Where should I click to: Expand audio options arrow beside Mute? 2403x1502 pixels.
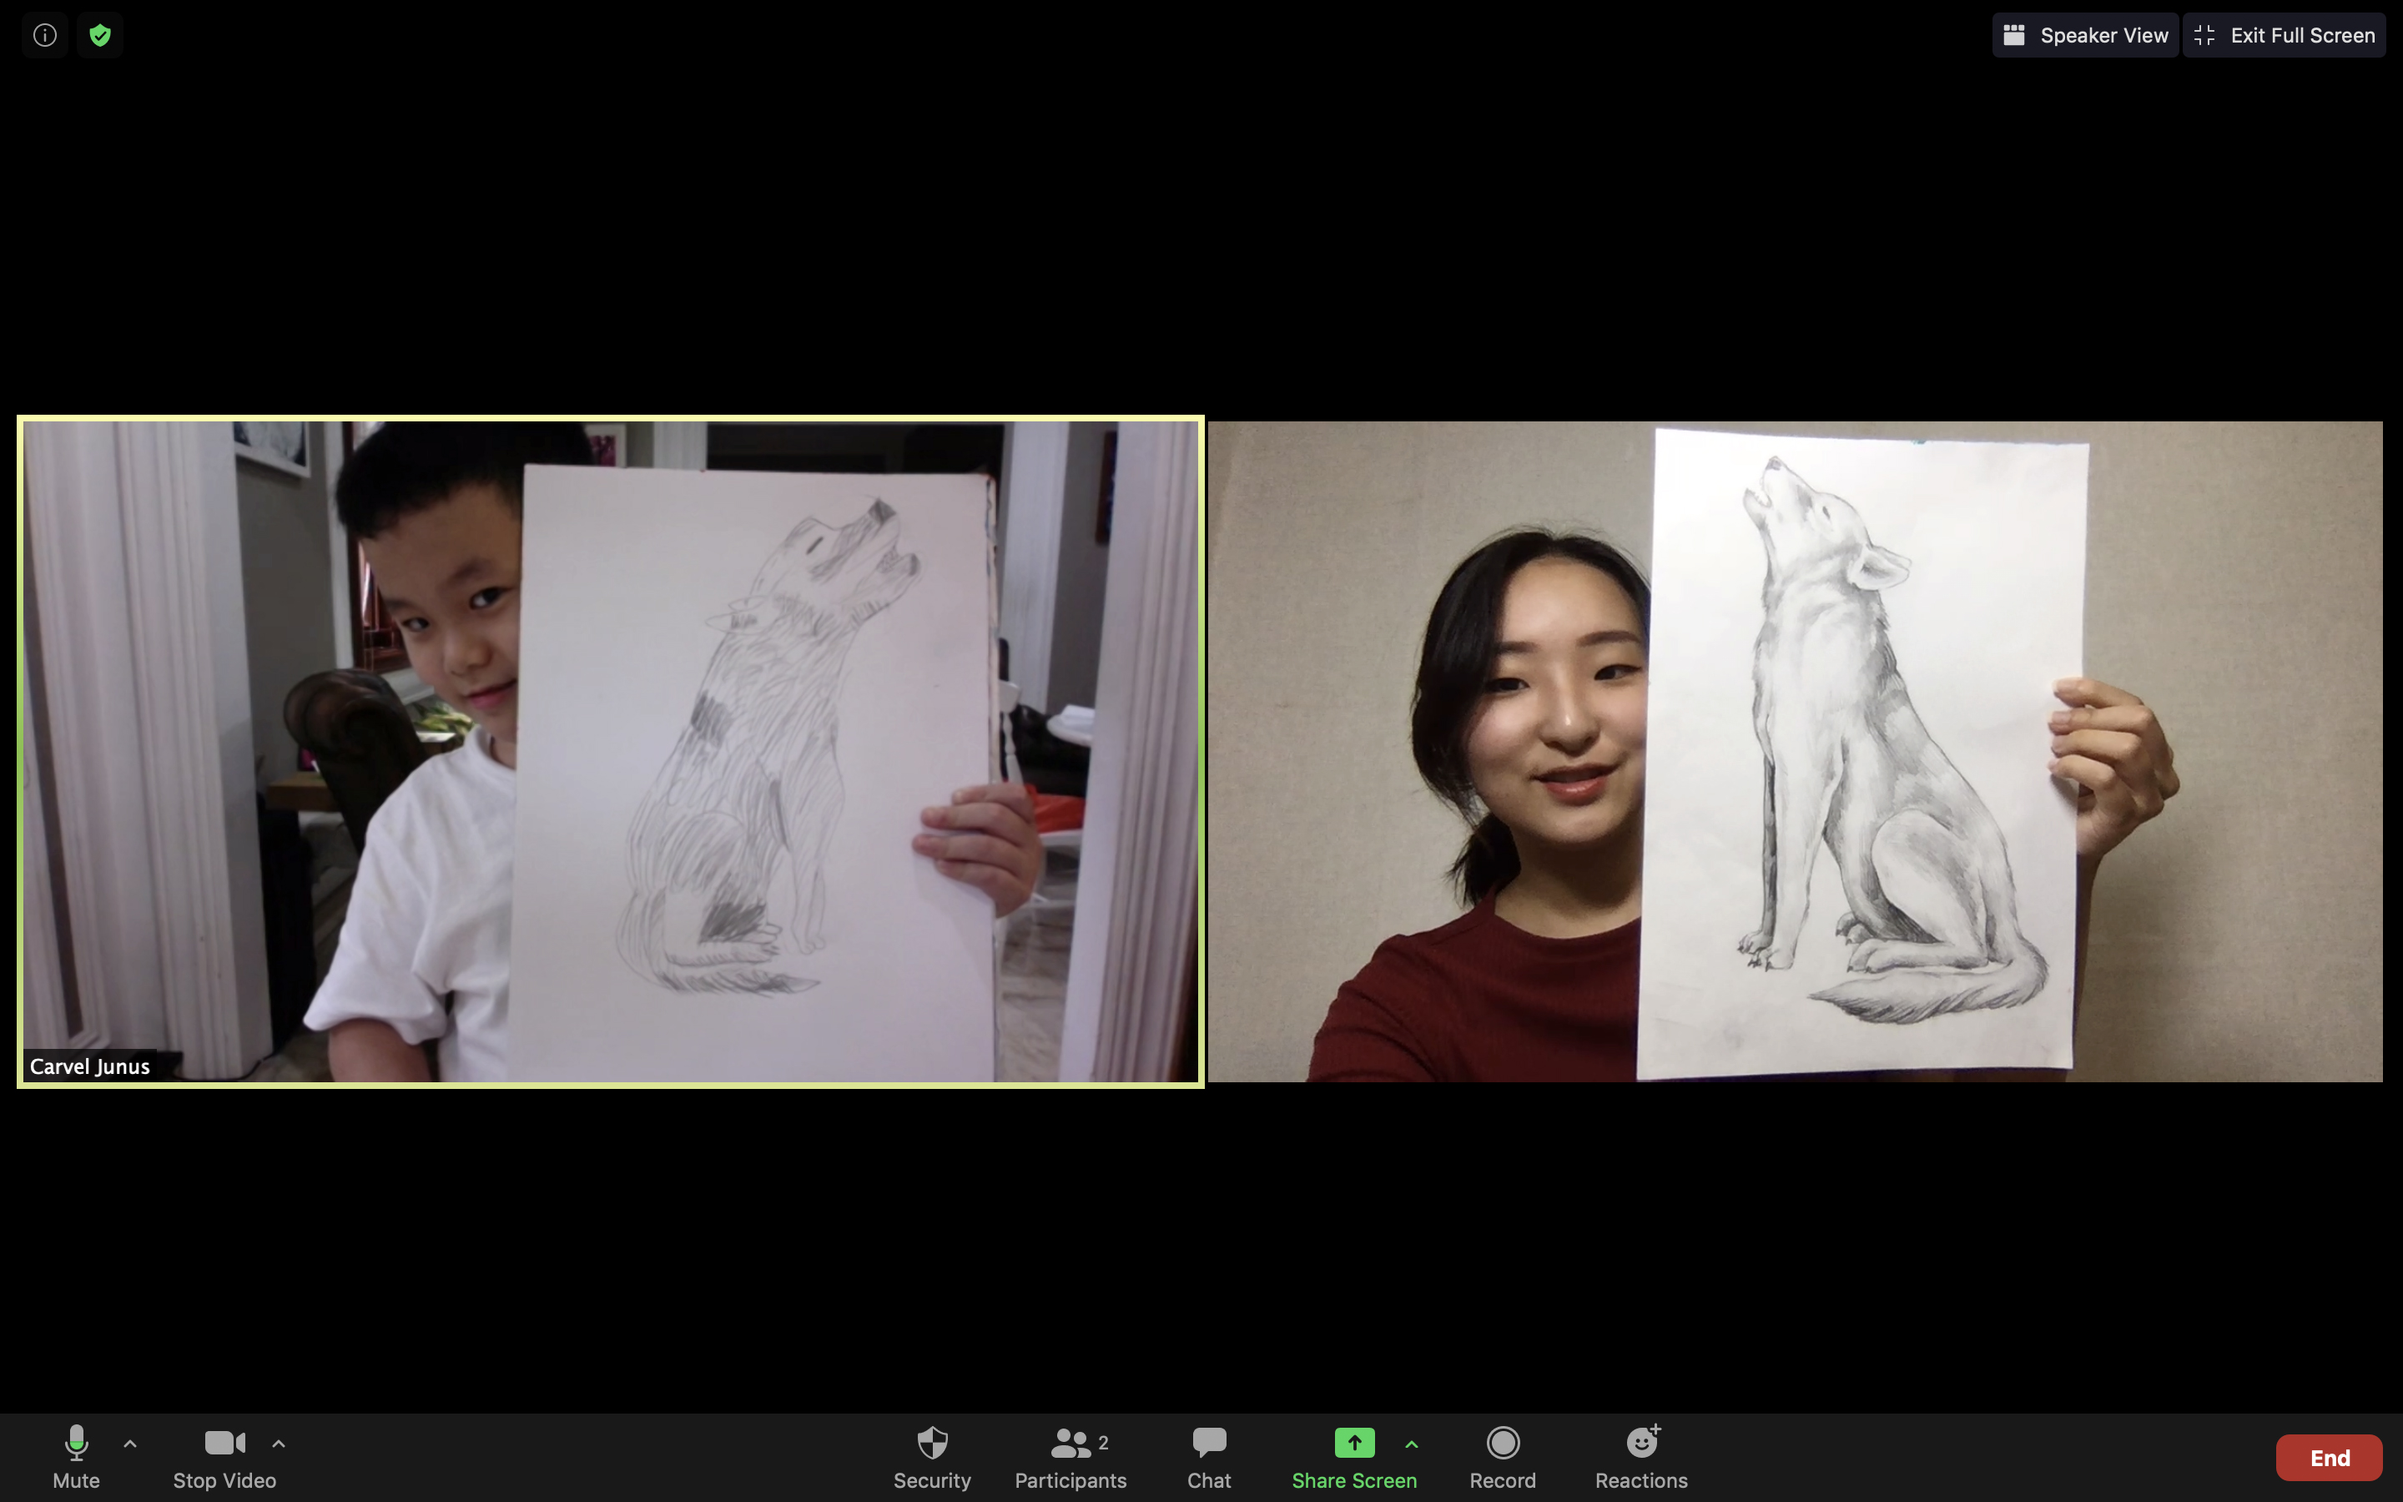tap(130, 1444)
